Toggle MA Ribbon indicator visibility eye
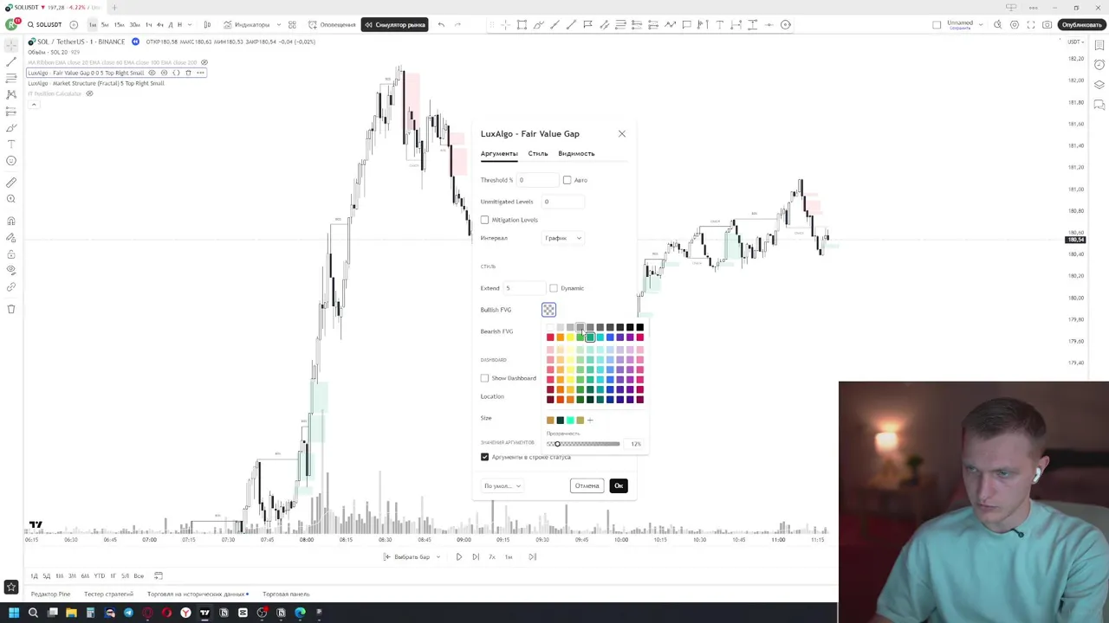 [x=204, y=62]
